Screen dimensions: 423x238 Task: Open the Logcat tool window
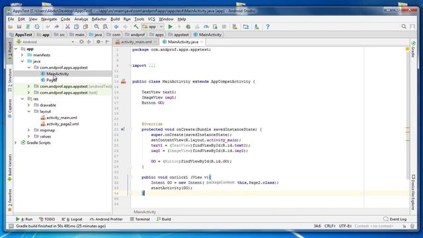tap(72, 219)
